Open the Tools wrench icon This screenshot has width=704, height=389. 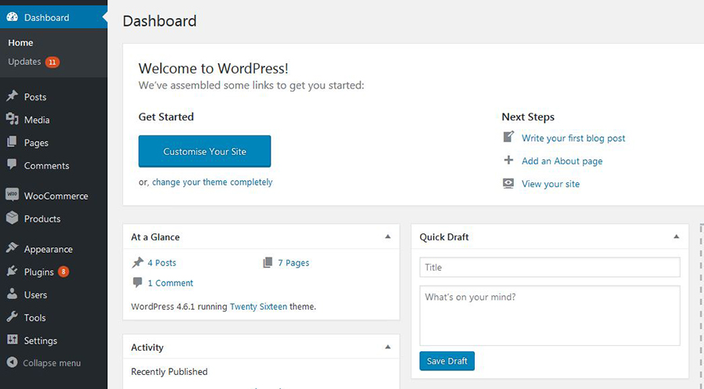click(x=12, y=317)
